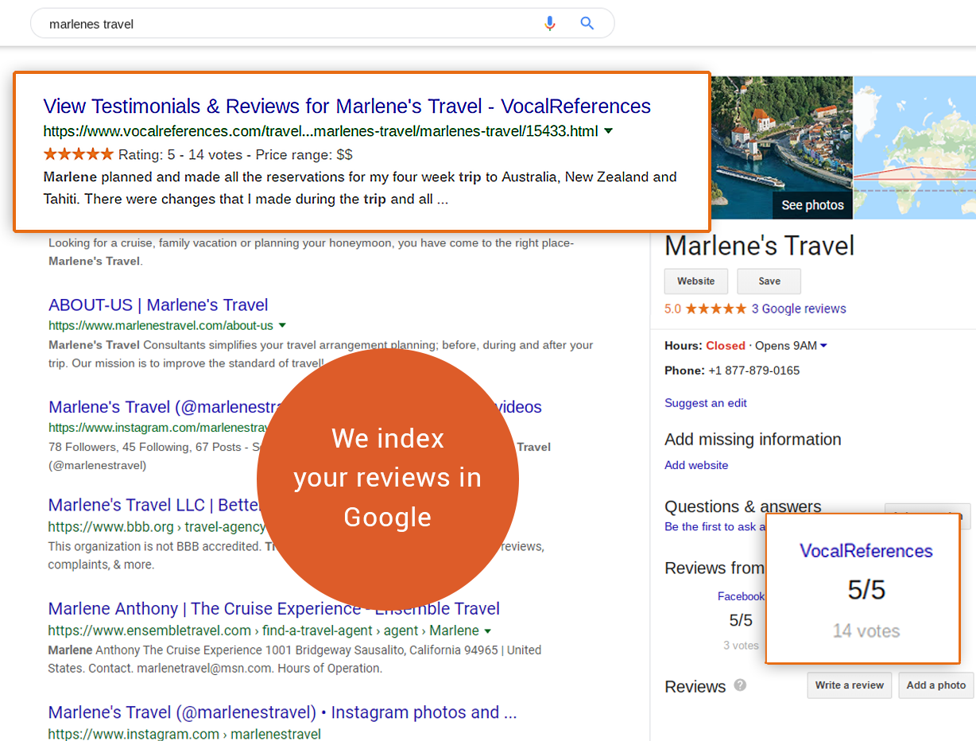The height and width of the screenshot is (741, 976).
Task: Click the Add a photo button
Action: (936, 685)
